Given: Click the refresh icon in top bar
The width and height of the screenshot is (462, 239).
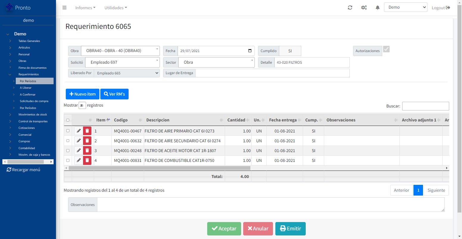Looking at the screenshot, I should pyautogui.click(x=350, y=8).
